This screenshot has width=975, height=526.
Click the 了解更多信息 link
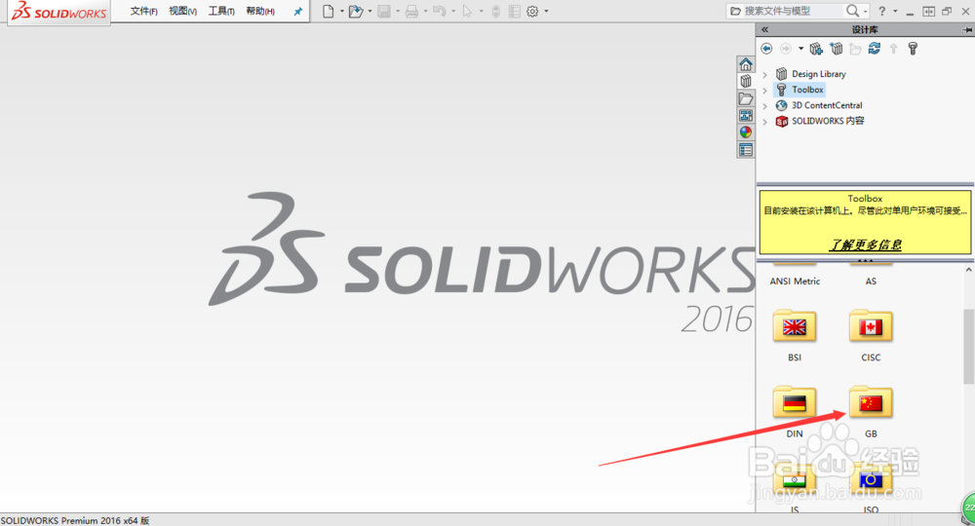[x=865, y=244]
